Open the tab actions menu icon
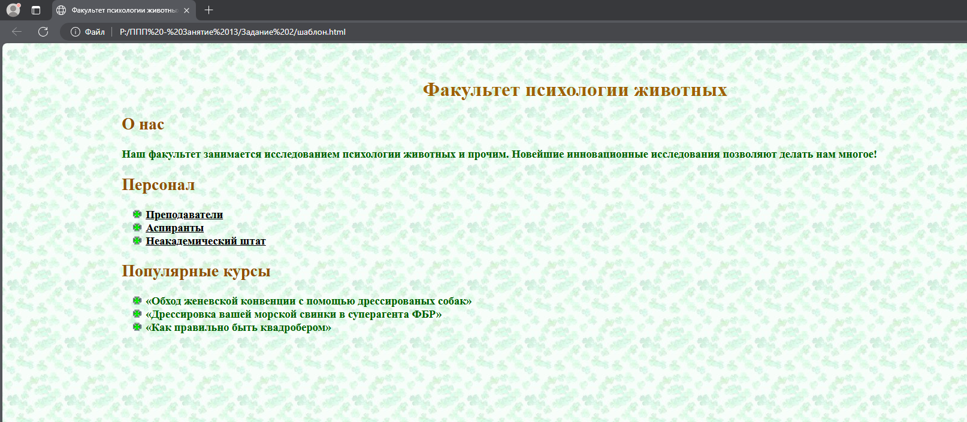967x422 pixels. (36, 10)
